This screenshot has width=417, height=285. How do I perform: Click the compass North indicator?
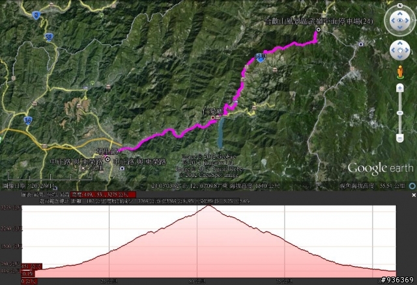tap(399, 6)
